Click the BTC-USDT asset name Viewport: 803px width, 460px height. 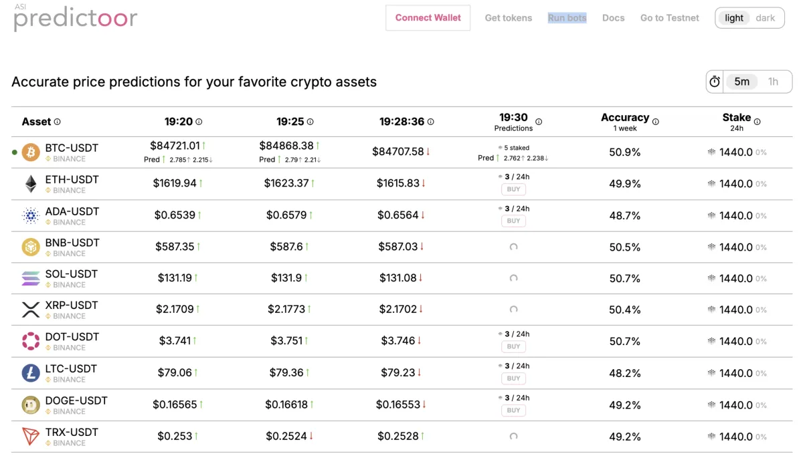(72, 148)
